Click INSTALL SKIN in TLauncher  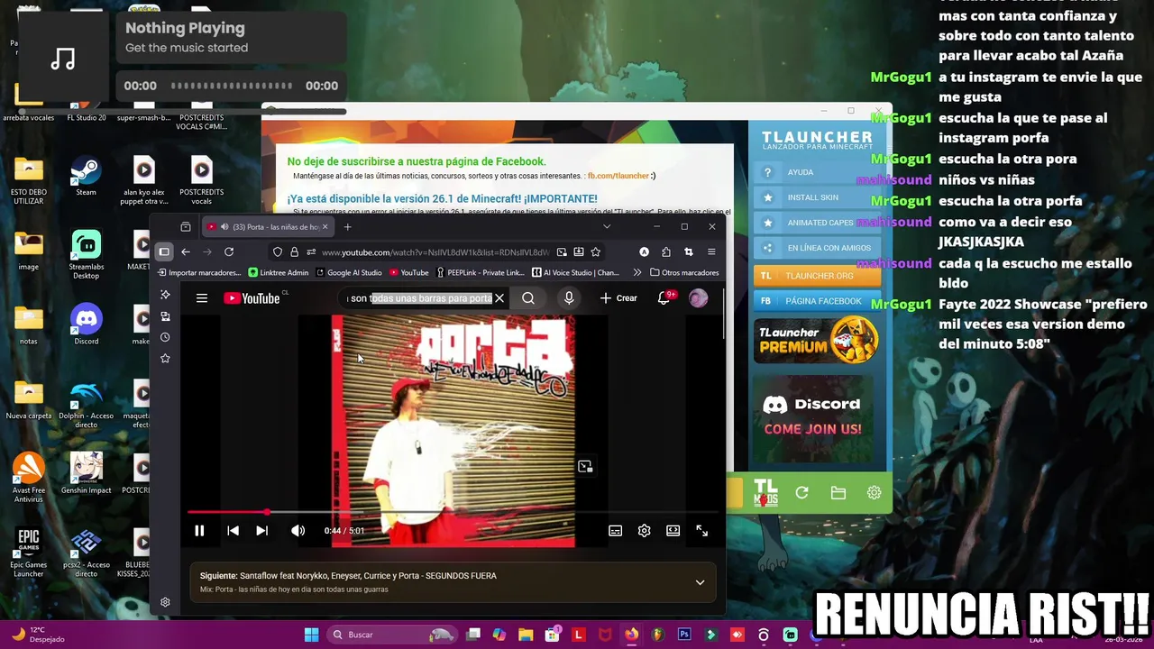tap(816, 197)
